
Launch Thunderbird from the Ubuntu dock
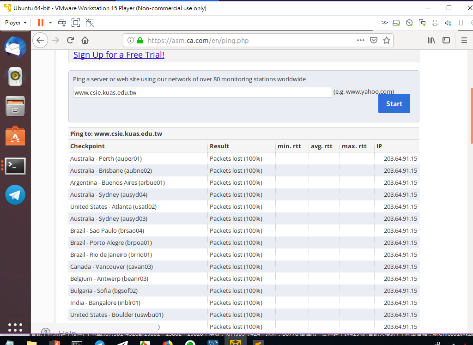click(x=15, y=48)
